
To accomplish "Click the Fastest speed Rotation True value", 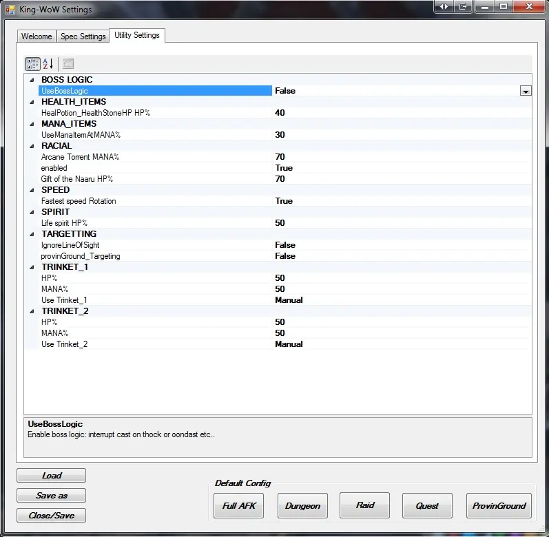I will [x=284, y=201].
